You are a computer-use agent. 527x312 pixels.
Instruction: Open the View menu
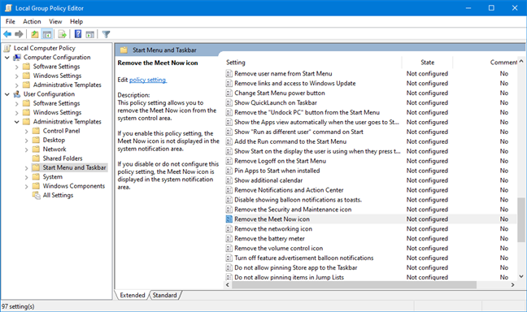click(x=55, y=21)
